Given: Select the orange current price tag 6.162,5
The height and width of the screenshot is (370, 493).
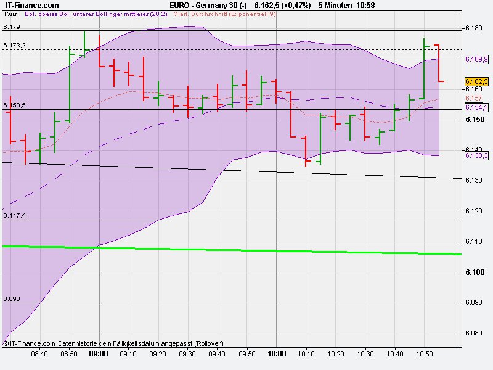Looking at the screenshot, I should tap(476, 81).
